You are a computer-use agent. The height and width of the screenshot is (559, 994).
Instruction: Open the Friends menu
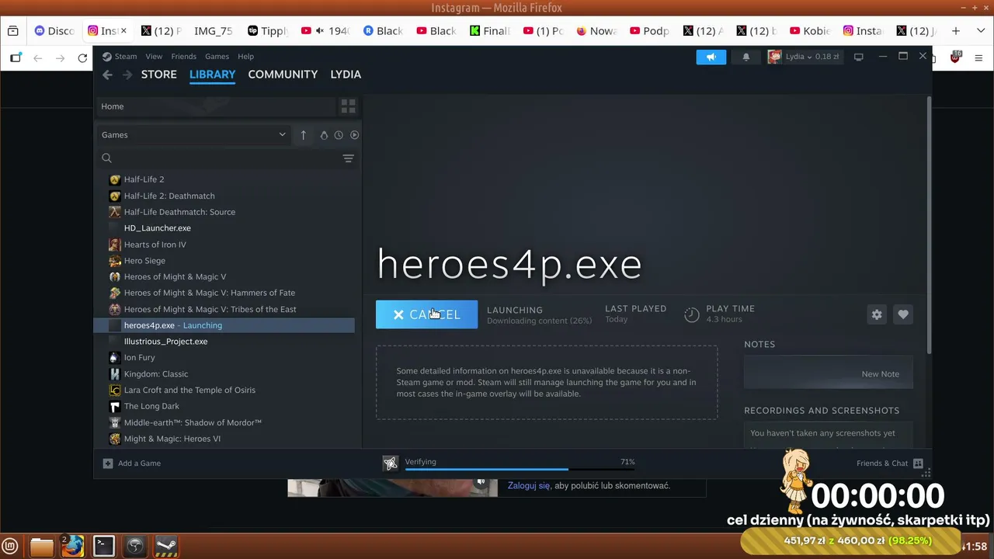[x=184, y=57]
